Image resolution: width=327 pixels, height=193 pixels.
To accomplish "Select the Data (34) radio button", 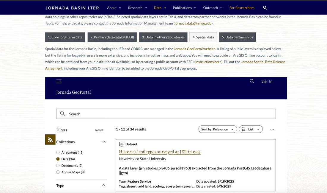I will pyautogui.click(x=58, y=159).
